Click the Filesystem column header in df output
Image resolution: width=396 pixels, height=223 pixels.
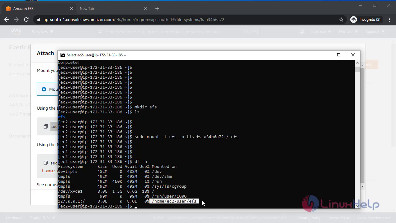click(x=70, y=166)
